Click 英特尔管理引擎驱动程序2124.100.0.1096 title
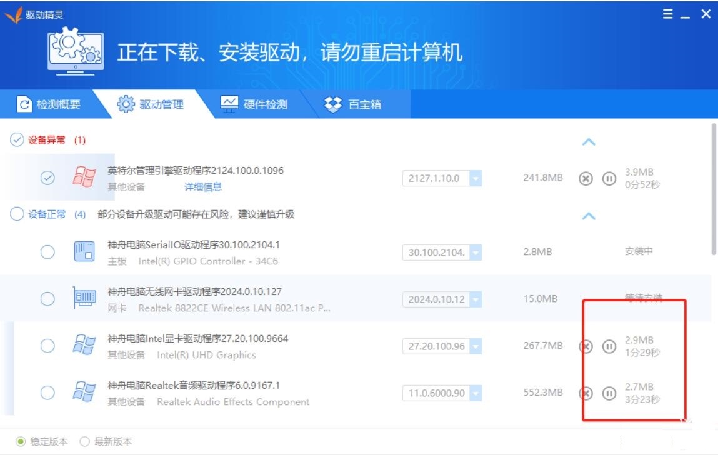This screenshot has width=718, height=457. click(196, 170)
